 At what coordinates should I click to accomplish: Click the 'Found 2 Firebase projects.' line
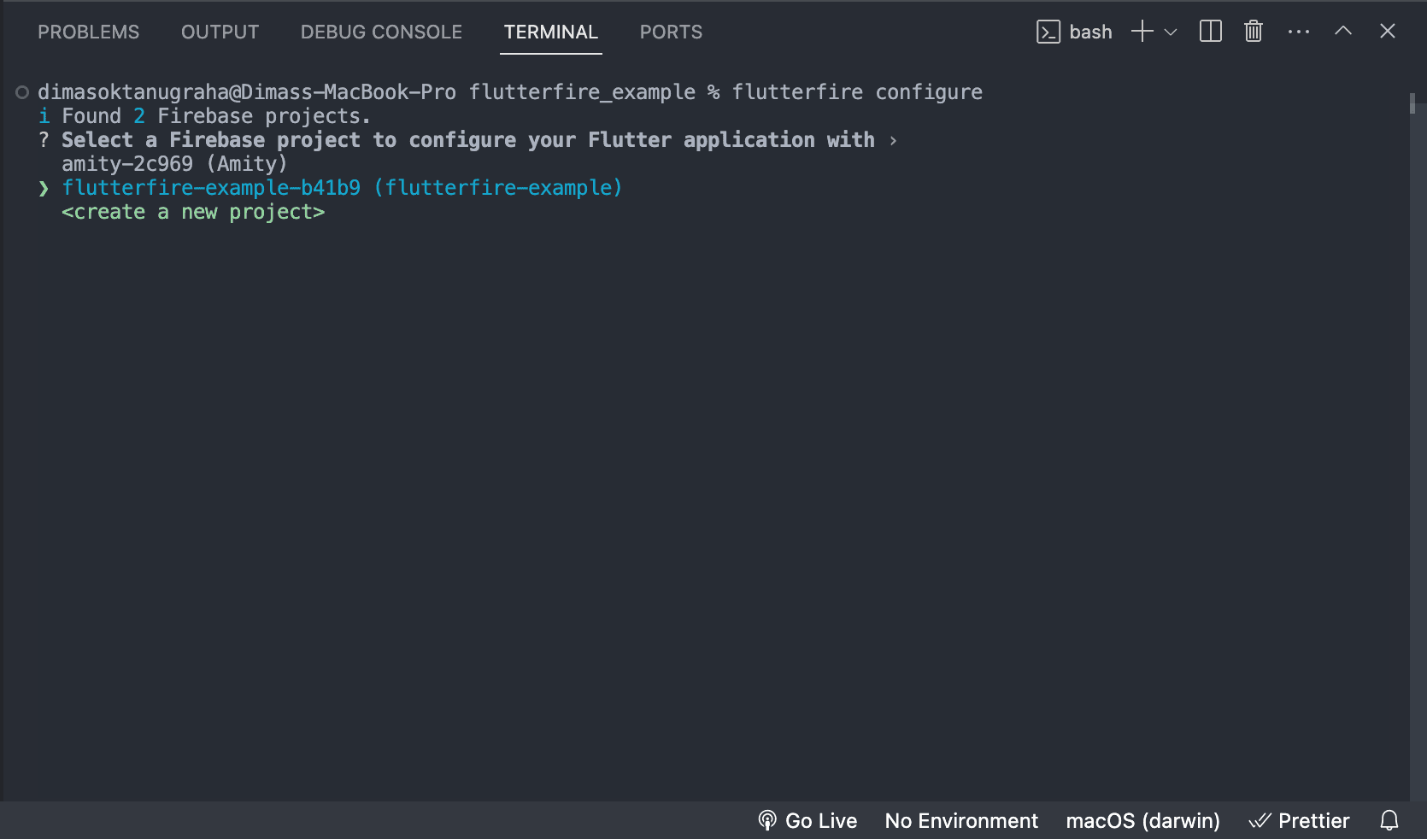tap(204, 116)
